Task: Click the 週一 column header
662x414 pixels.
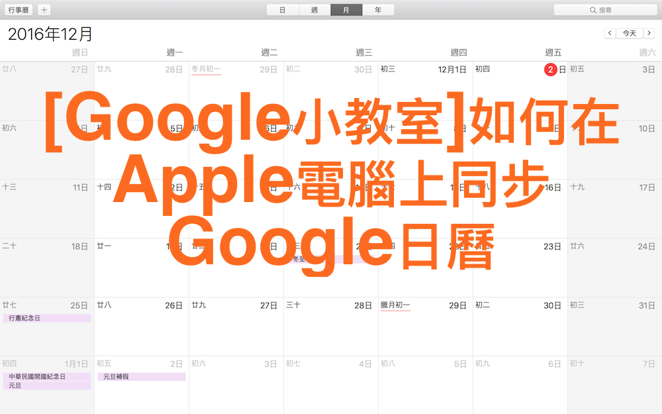Action: pyautogui.click(x=174, y=52)
